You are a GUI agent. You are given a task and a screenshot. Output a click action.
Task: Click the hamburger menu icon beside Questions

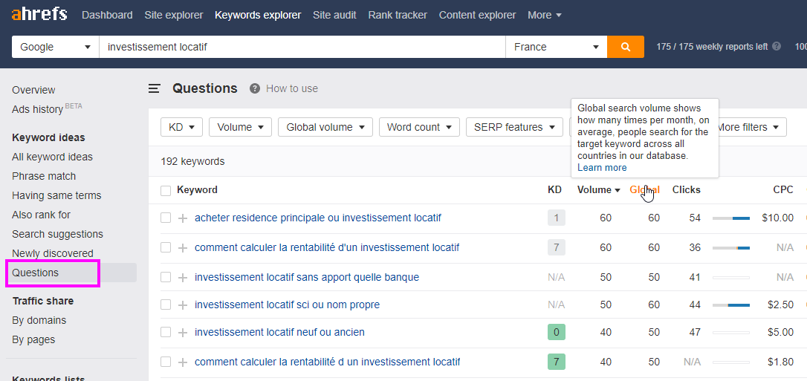pos(155,88)
